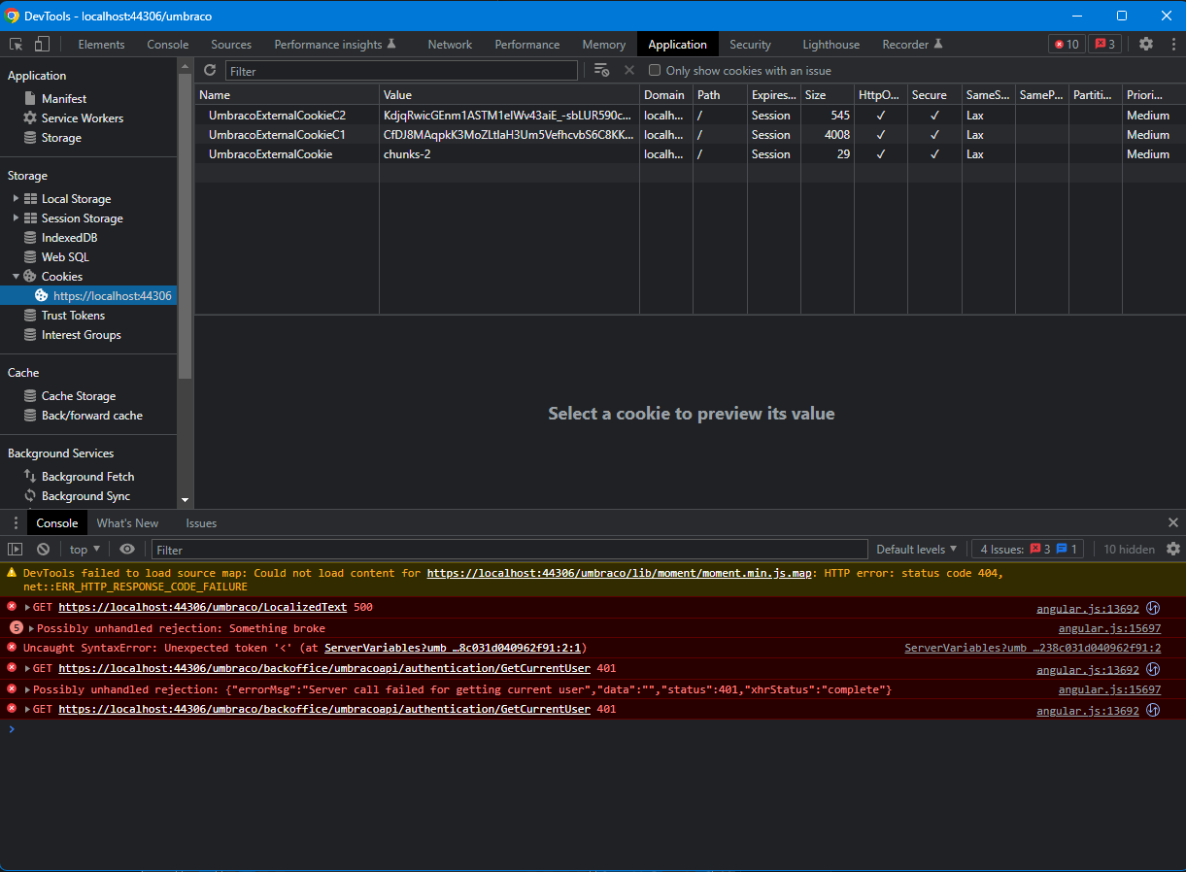Toggle the device toolbar icon

(x=42, y=44)
